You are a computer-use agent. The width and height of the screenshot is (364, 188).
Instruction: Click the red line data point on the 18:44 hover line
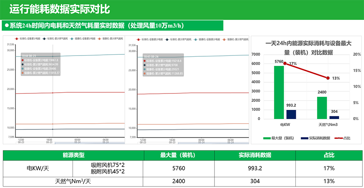53,93
